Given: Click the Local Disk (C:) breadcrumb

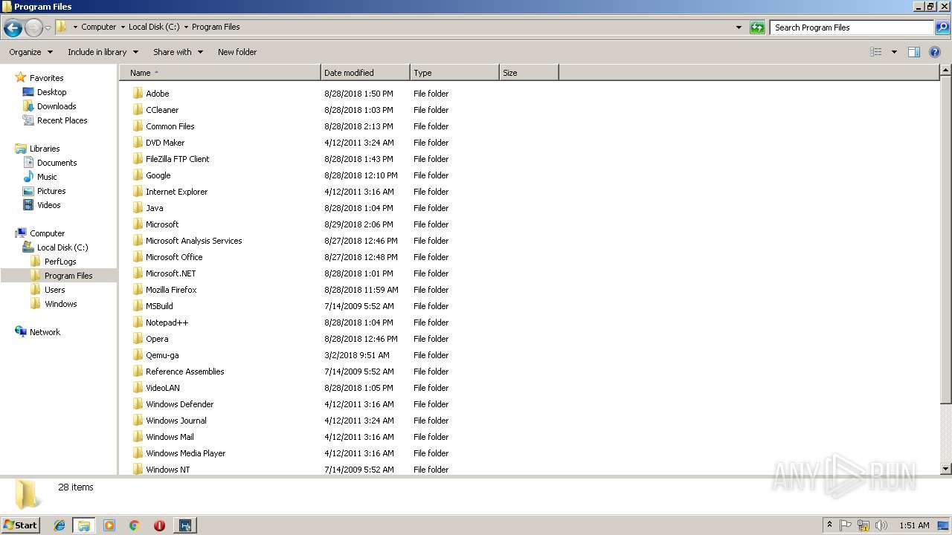Looking at the screenshot, I should (x=154, y=27).
